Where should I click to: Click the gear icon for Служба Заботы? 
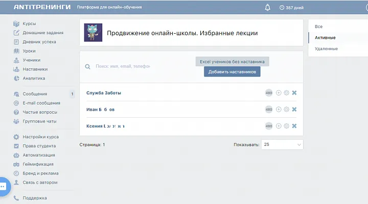pos(286,93)
